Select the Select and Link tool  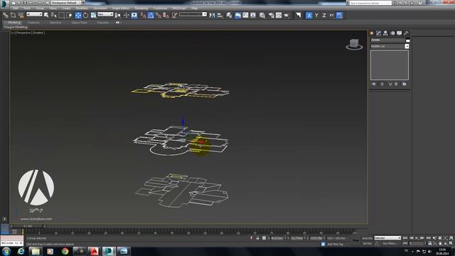[6, 15]
